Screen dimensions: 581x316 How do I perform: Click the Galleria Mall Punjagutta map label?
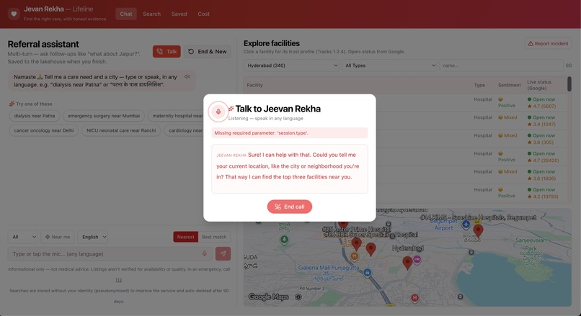329,268
